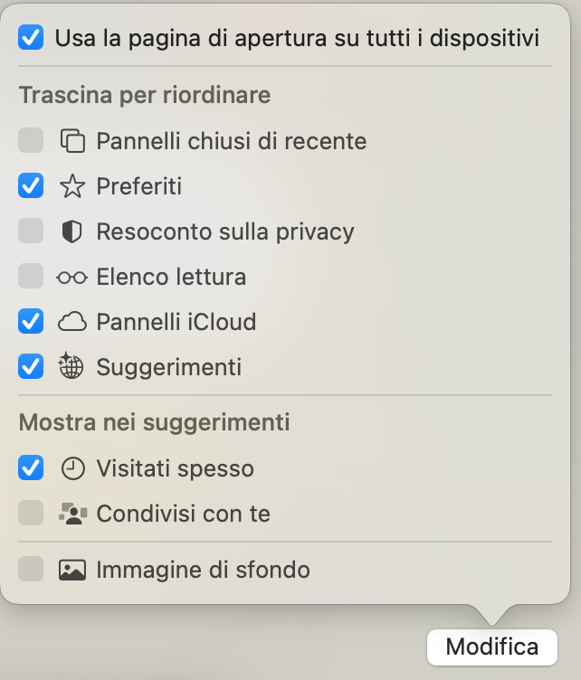
Task: Uncheck the Pannelli iCloud checkbox
Action: tap(31, 322)
